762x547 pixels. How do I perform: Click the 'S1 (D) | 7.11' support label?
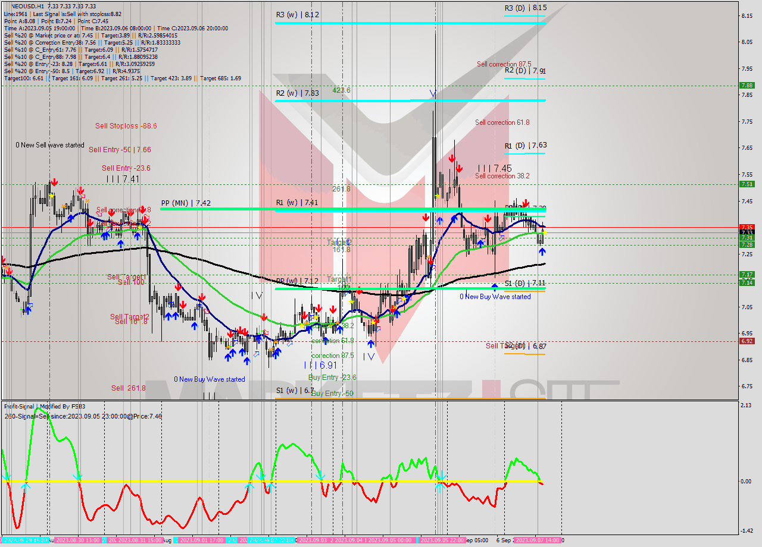point(525,283)
